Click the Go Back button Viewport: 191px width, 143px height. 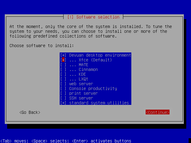pos(30,112)
